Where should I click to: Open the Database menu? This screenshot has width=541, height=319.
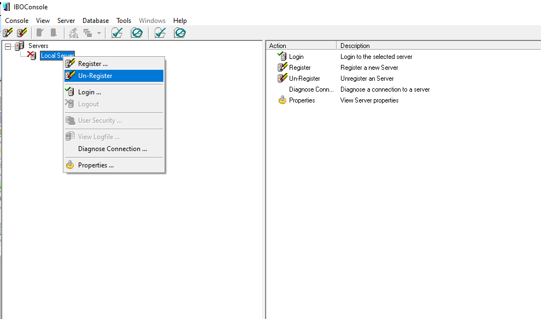(96, 21)
